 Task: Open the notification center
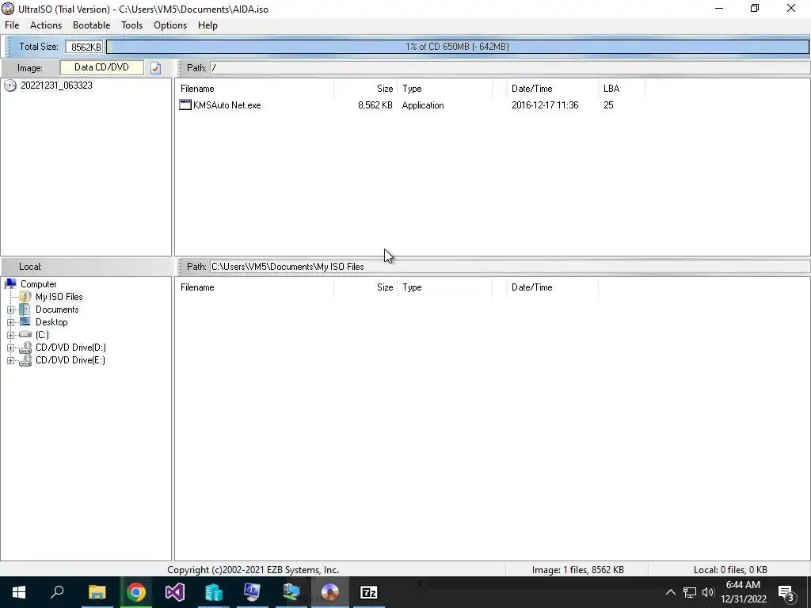786,592
